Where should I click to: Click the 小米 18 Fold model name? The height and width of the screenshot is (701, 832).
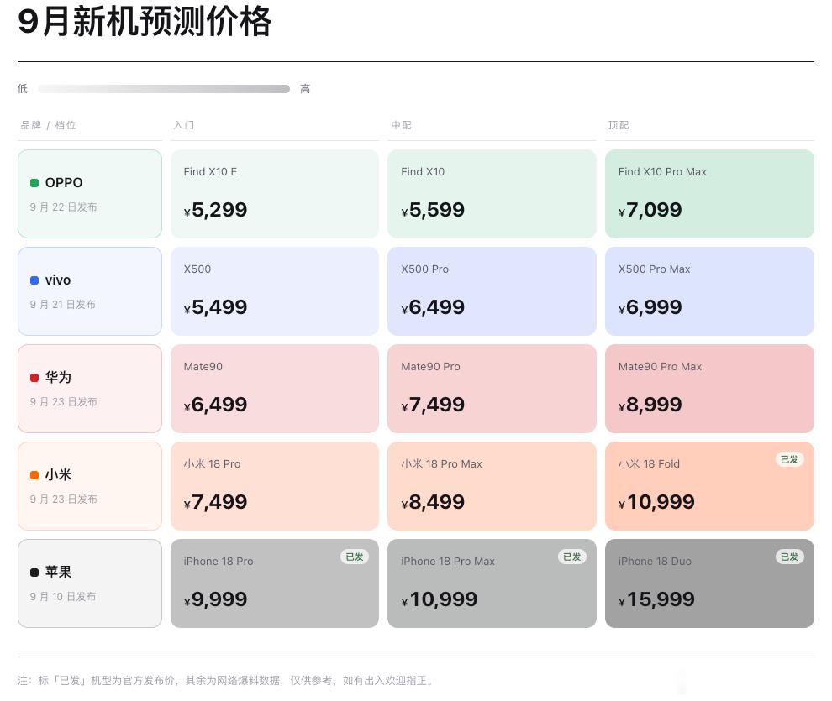[x=649, y=464]
